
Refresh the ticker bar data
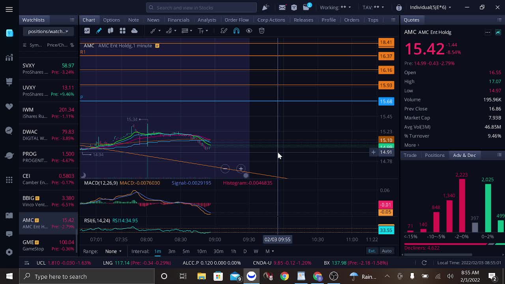tap(424, 263)
